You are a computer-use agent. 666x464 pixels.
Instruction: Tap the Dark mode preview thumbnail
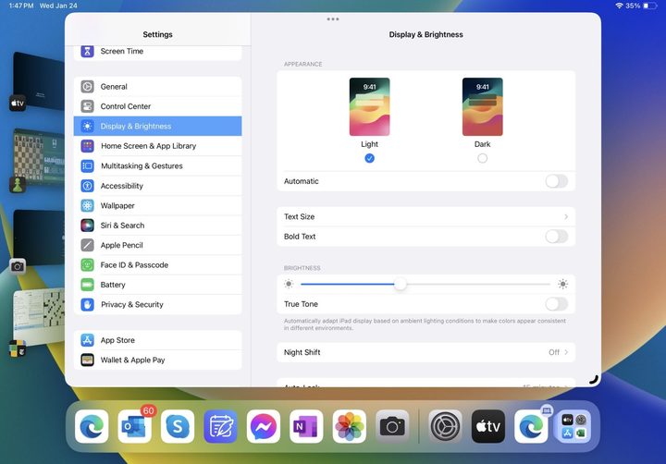(x=482, y=106)
